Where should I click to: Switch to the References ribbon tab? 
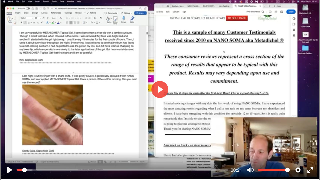pos(56,13)
